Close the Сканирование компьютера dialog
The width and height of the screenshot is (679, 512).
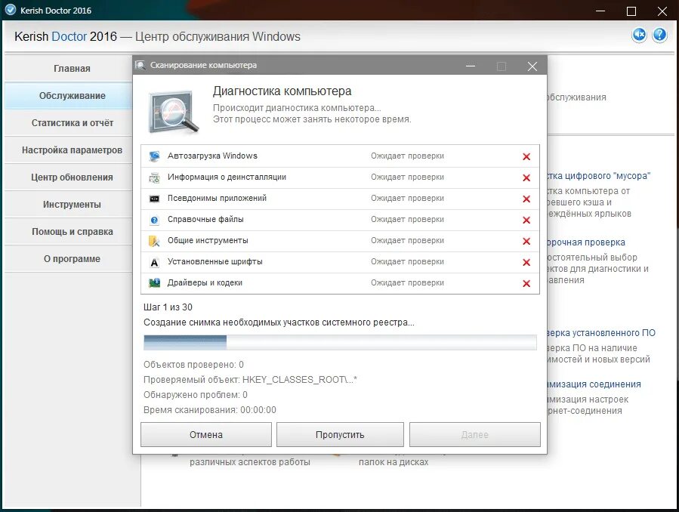532,66
